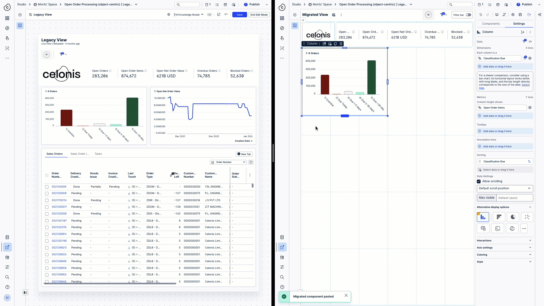
Task: Select the pie chart display option
Action: (513, 217)
